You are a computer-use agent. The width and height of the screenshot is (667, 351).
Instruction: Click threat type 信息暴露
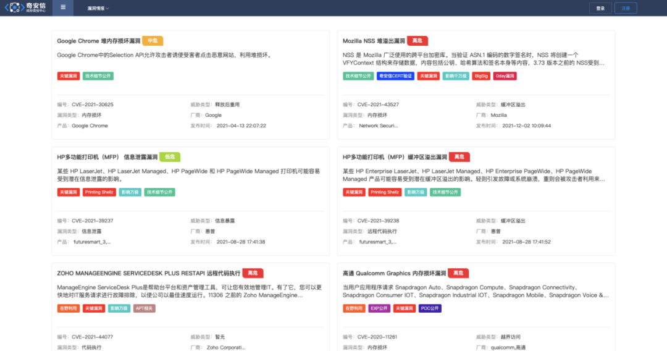[225, 221]
